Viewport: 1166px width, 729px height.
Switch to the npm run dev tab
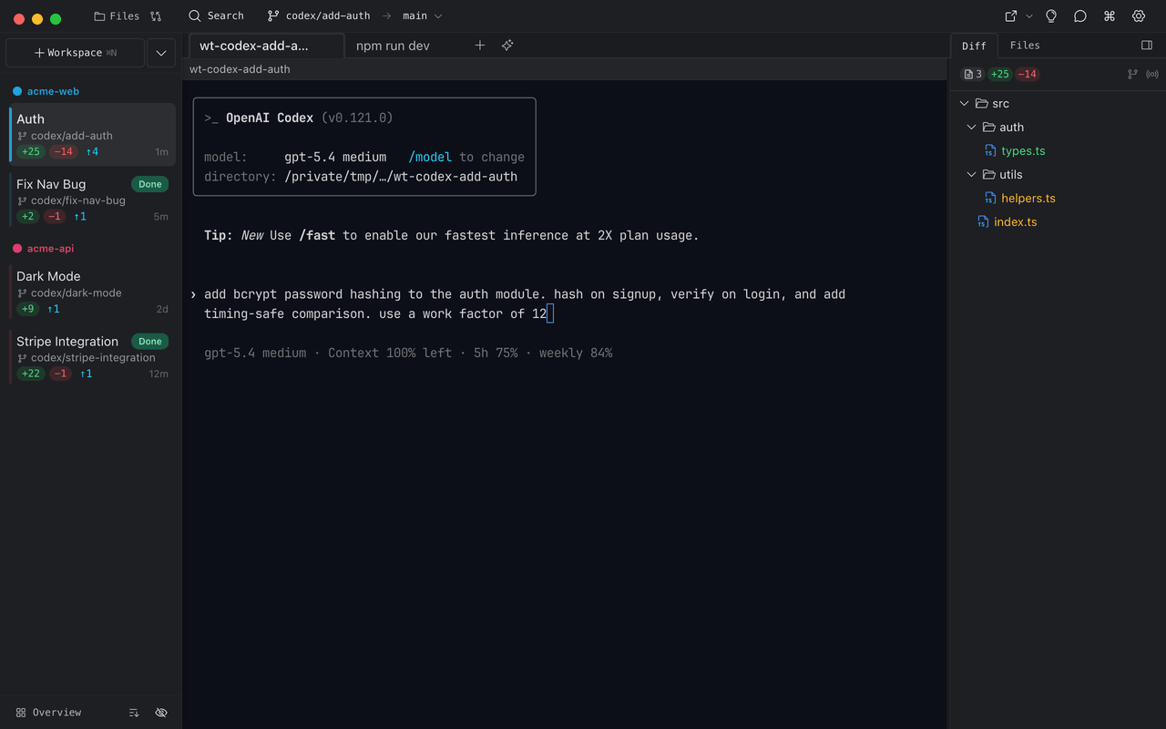tap(393, 46)
